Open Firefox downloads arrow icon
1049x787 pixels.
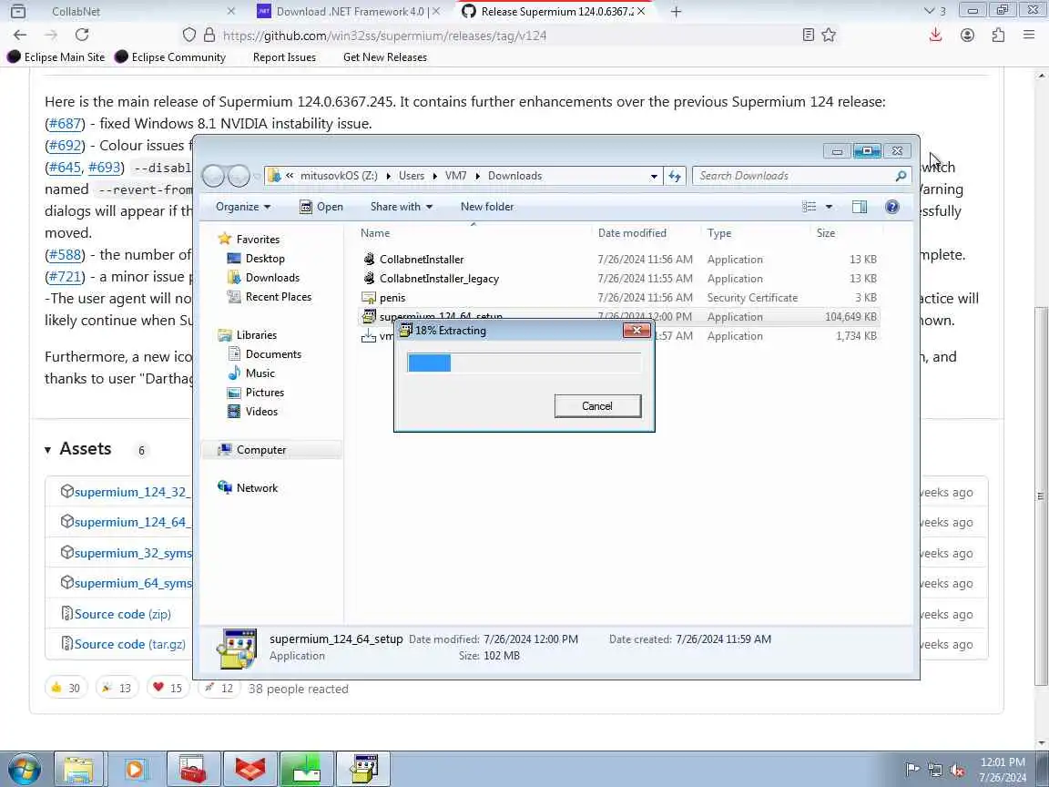pyautogui.click(x=935, y=35)
